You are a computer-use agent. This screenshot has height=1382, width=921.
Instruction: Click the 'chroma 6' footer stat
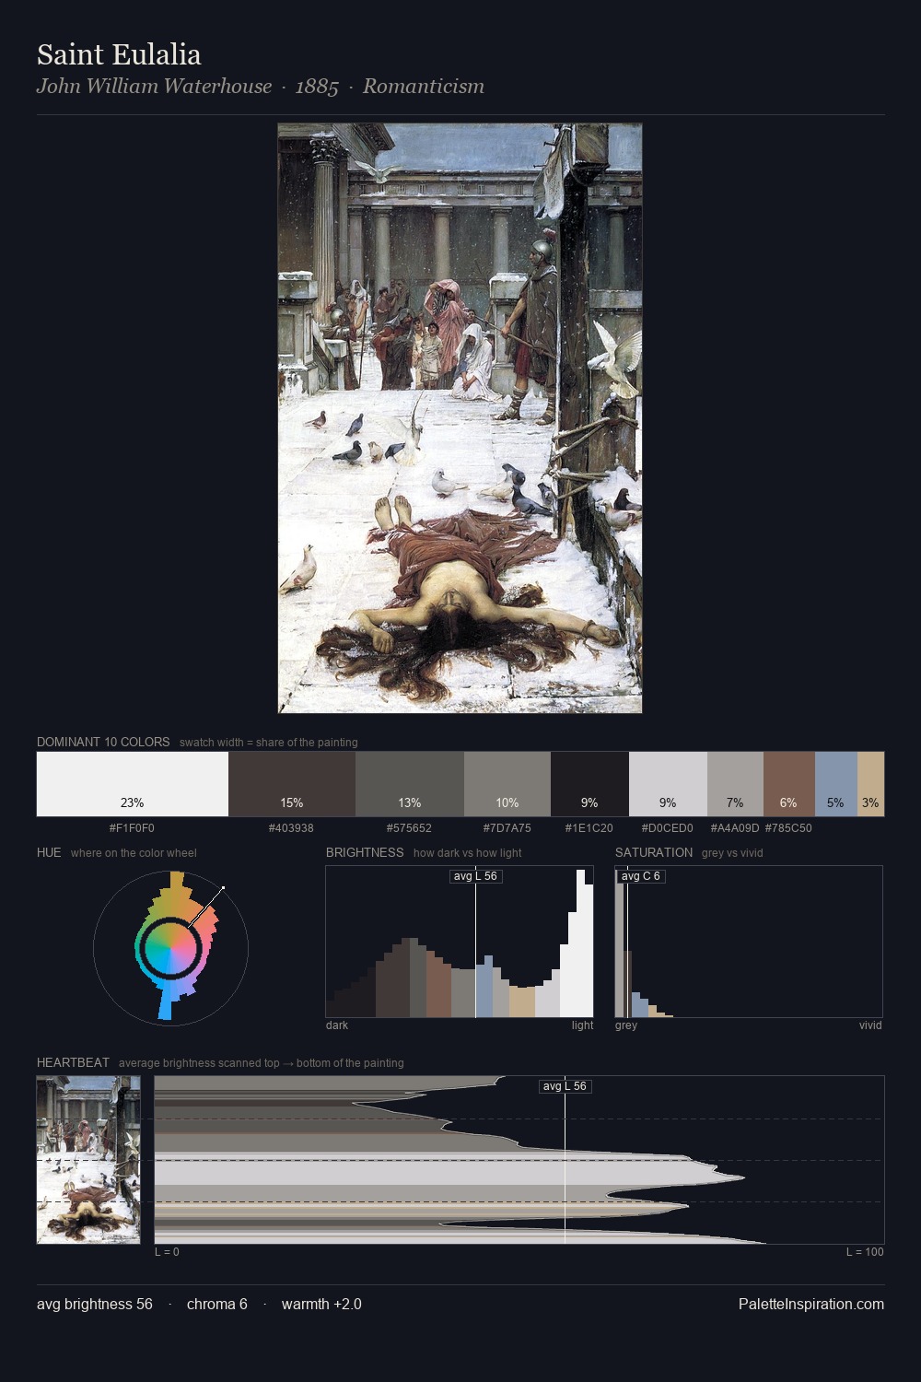coord(217,1304)
